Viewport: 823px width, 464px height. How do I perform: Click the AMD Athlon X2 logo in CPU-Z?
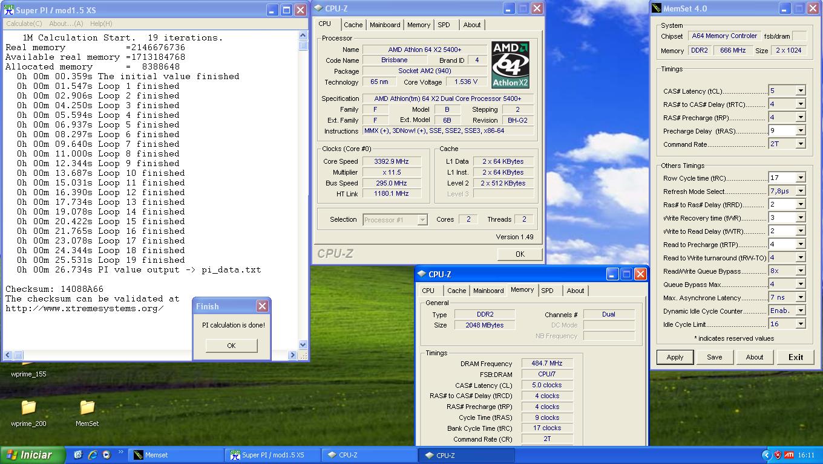pyautogui.click(x=510, y=65)
